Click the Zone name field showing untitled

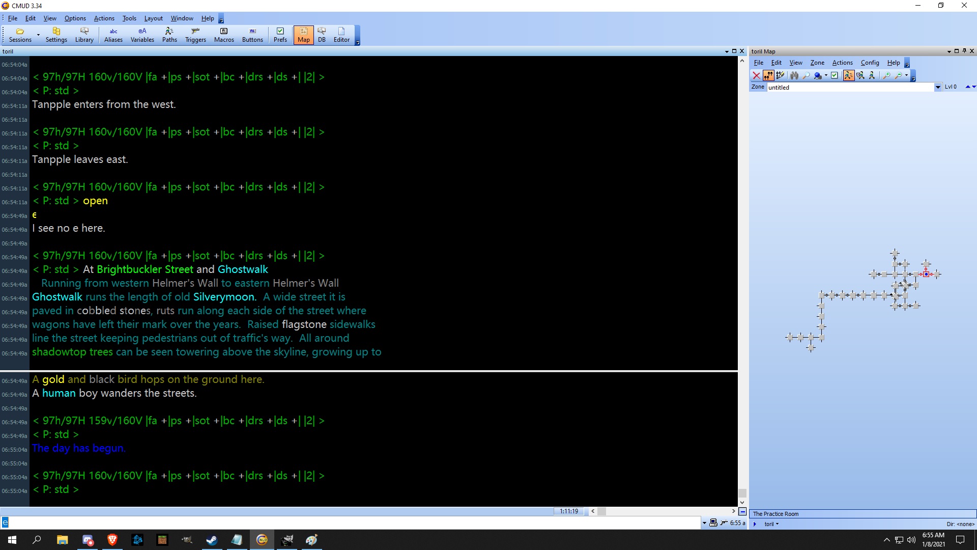(850, 87)
